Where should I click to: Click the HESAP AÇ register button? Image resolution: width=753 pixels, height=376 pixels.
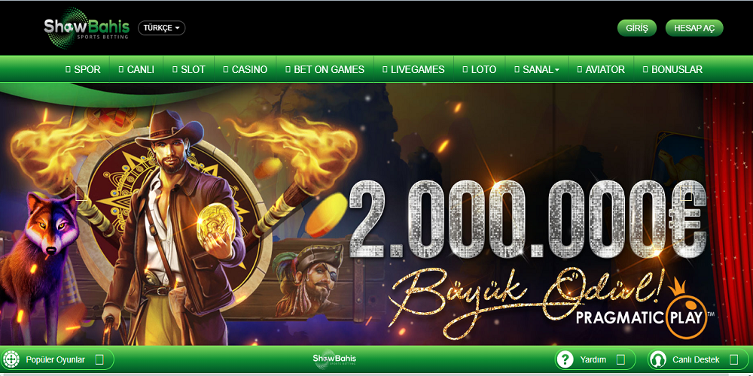tap(694, 28)
